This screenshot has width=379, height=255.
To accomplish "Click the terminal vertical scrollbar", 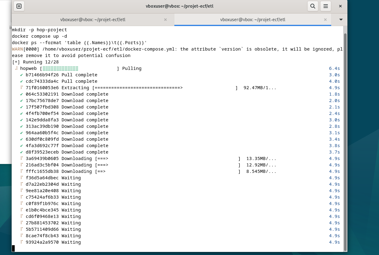I will (345, 138).
